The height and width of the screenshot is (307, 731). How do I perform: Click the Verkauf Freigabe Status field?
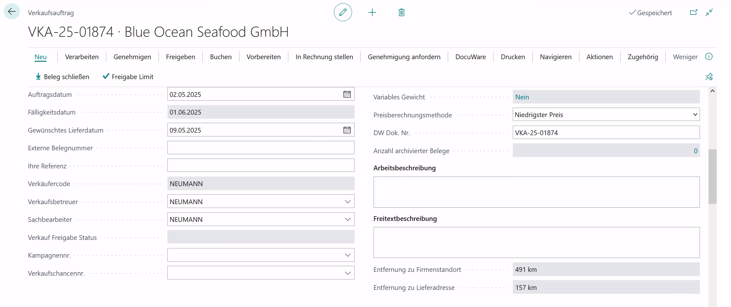[261, 237]
